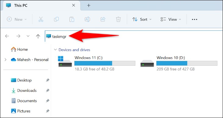Viewport: 223px width, 118px height.
Task: Collapse the Devices and drives group
Action: point(55,50)
